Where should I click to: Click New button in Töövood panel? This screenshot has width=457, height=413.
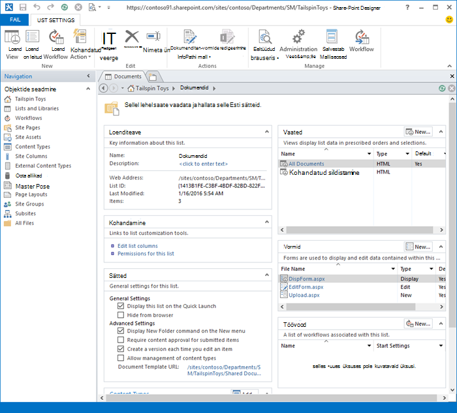click(418, 324)
